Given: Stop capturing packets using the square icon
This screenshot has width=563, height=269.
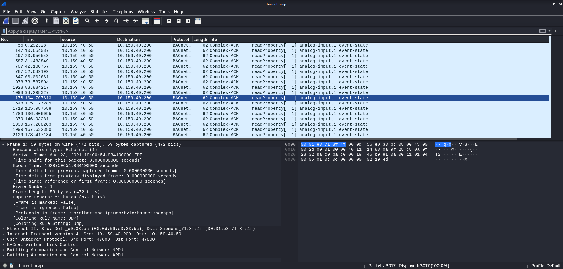Looking at the screenshot, I should tap(16, 21).
